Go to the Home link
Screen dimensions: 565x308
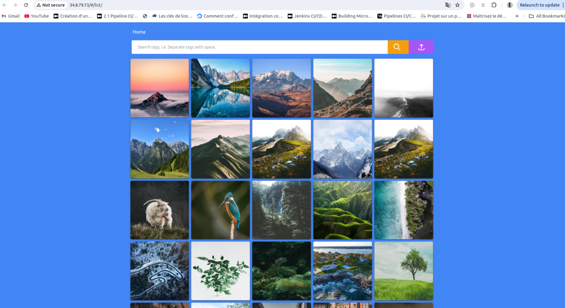click(x=139, y=32)
